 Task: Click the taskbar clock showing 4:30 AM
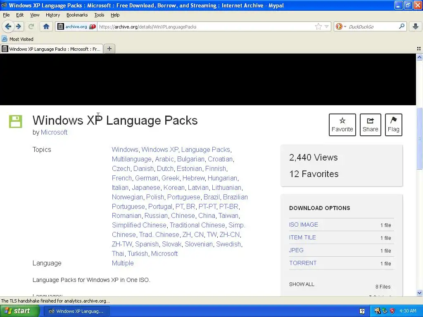coord(408,311)
